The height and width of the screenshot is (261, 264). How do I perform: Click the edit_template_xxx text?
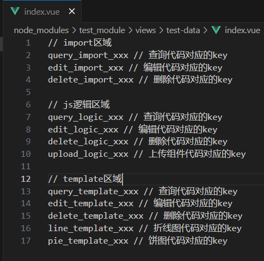[91, 203]
